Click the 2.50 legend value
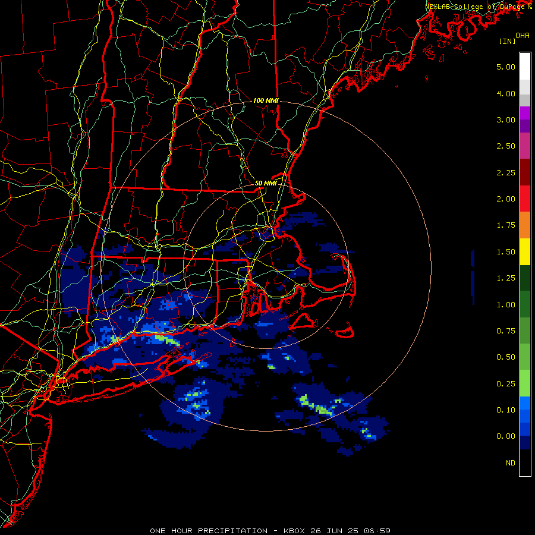This screenshot has width=535, height=535. pyautogui.click(x=506, y=146)
